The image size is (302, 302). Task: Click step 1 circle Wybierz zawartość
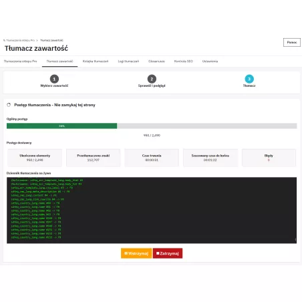(x=54, y=79)
